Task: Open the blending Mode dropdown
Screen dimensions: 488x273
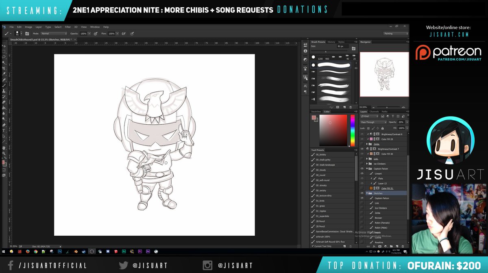Action: coord(54,33)
